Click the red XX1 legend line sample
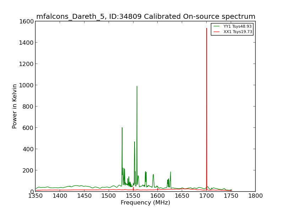The height and width of the screenshot is (213, 284). 217,32
